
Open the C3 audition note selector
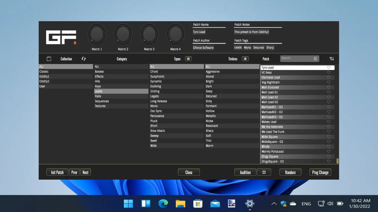pyautogui.click(x=264, y=173)
